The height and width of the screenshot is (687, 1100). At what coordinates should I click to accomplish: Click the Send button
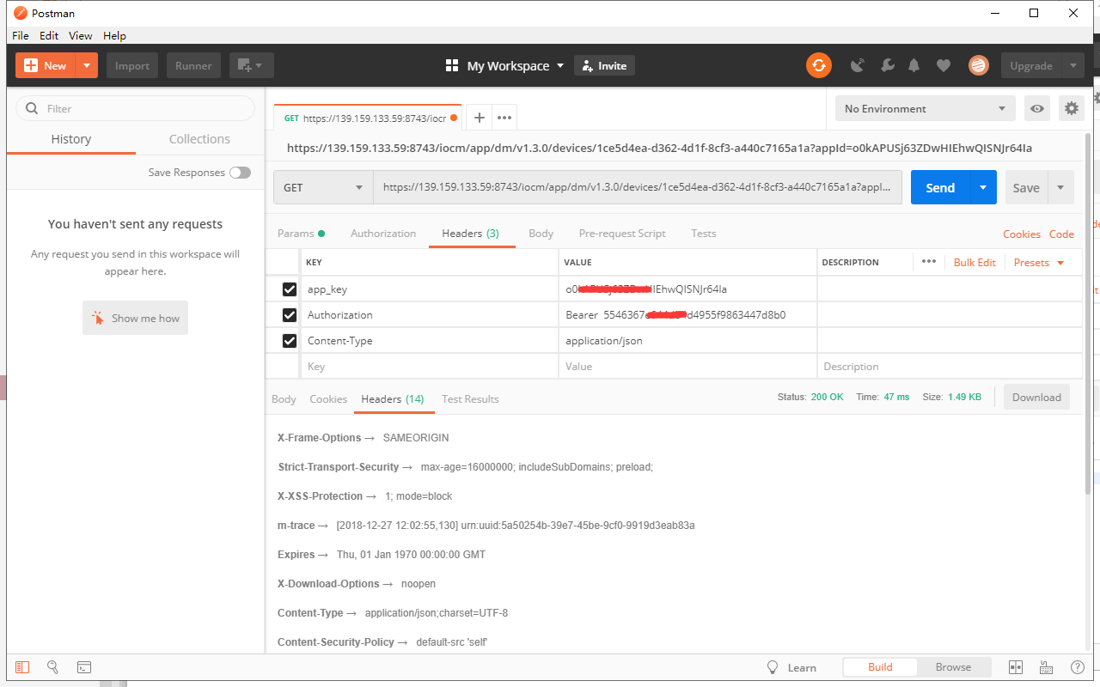(x=940, y=187)
